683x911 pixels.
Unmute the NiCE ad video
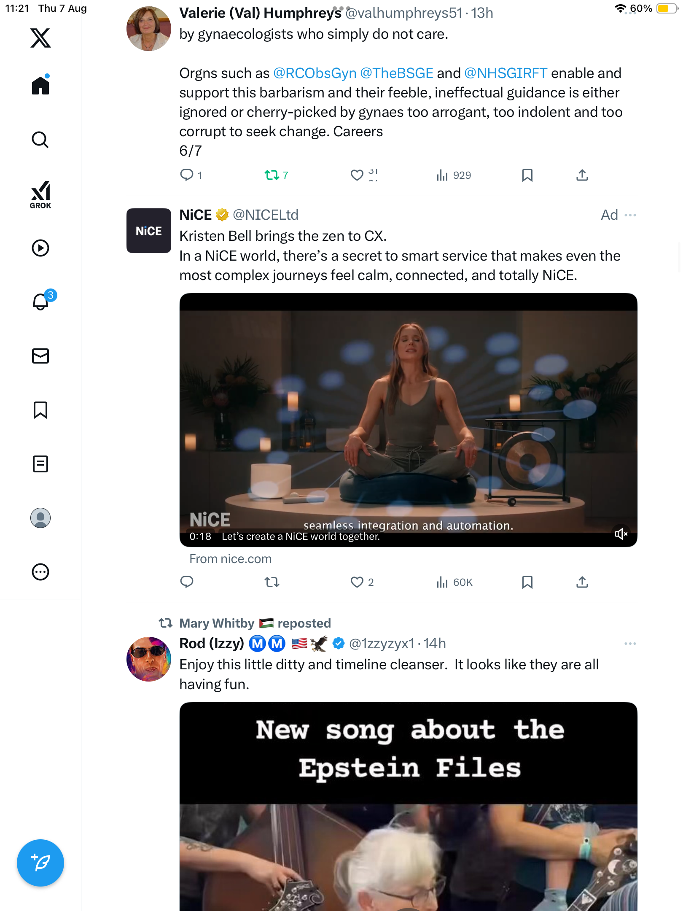(x=621, y=534)
